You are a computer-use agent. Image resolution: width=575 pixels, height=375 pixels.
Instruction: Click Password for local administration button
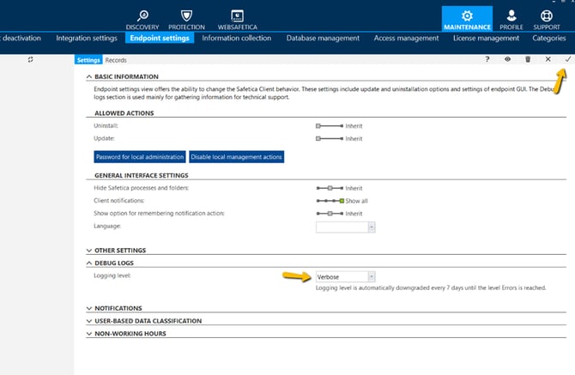tap(139, 157)
